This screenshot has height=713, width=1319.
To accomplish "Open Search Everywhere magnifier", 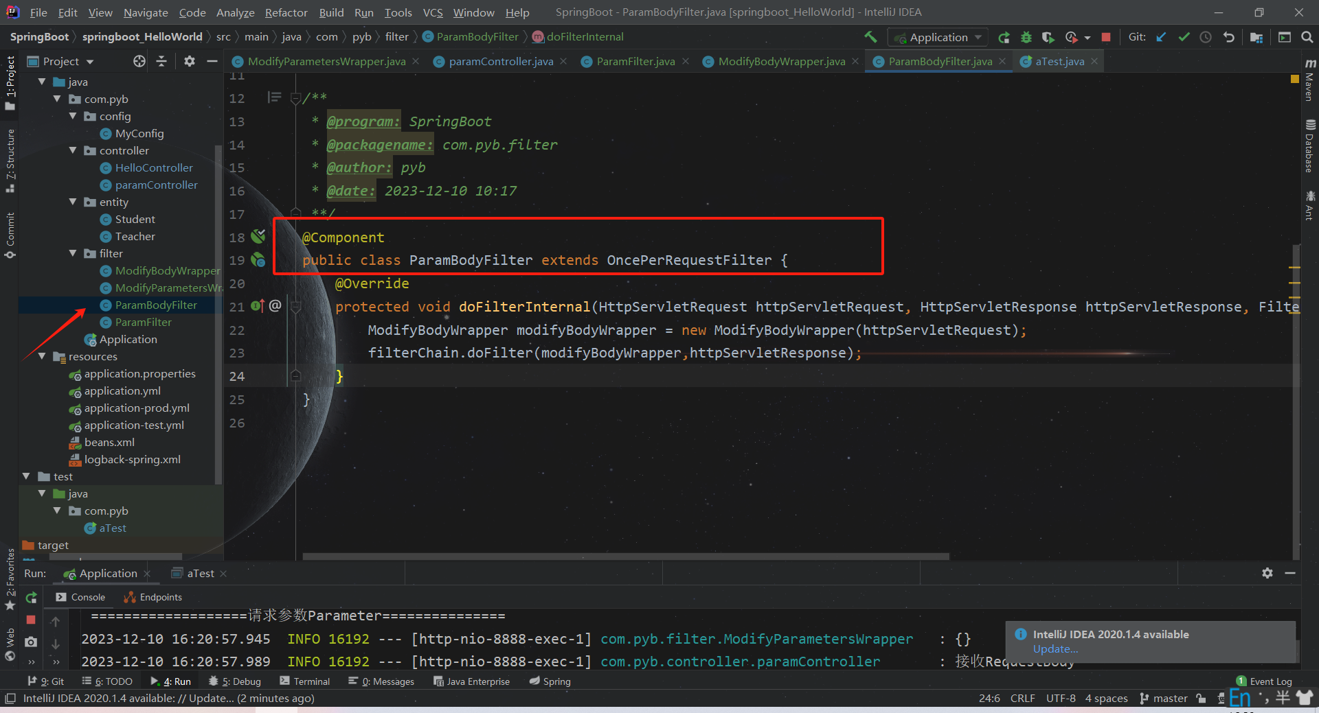I will 1307,37.
